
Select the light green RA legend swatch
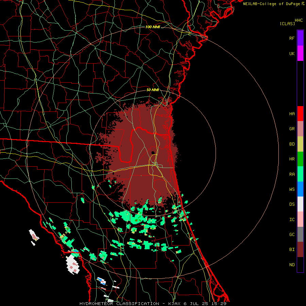point(300,174)
